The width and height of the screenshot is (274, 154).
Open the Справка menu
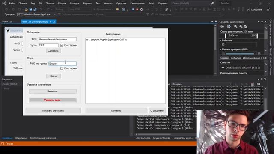point(163,3)
